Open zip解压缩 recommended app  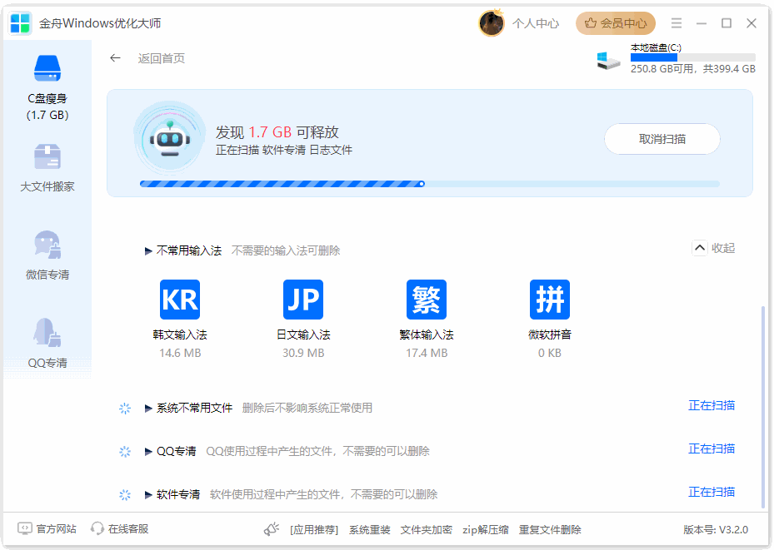pos(485,530)
